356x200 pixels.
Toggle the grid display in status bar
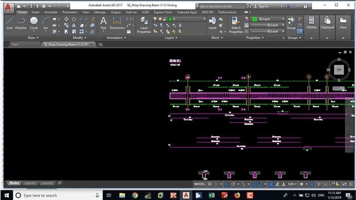coord(210,184)
